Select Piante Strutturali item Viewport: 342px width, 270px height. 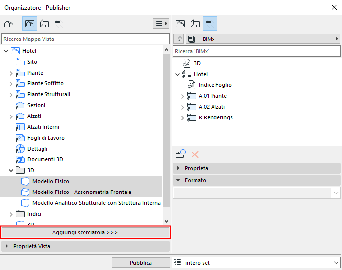pos(48,94)
